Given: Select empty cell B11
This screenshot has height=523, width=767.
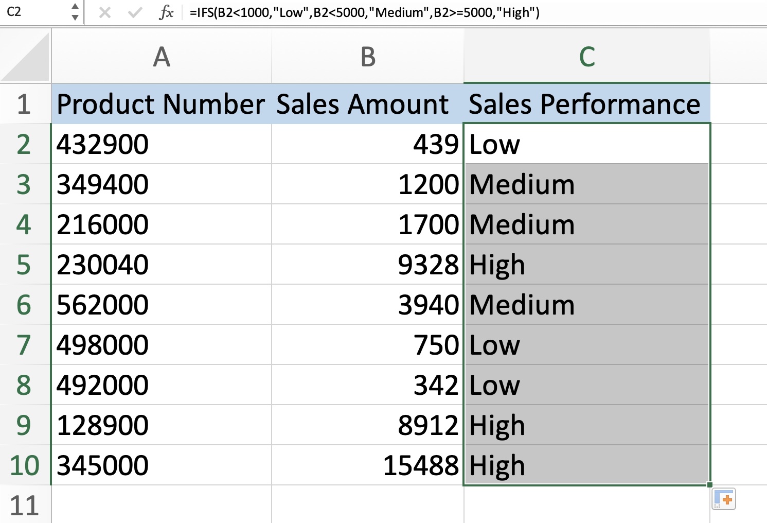Looking at the screenshot, I should [x=368, y=504].
